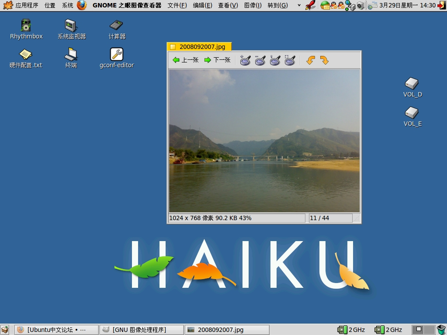The image size is (447, 335).
Task: Click the status text 1024 x 768 像素
Action: (191, 218)
